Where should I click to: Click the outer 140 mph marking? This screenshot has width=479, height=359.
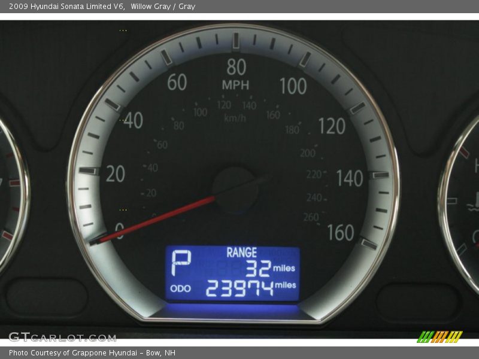click(x=350, y=178)
